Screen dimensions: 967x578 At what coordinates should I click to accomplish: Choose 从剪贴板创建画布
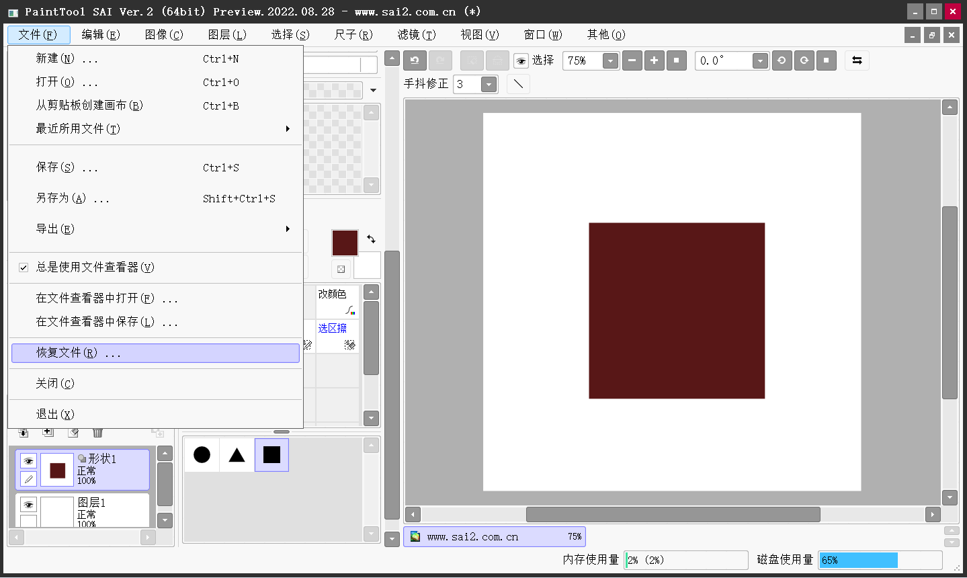pyautogui.click(x=155, y=106)
